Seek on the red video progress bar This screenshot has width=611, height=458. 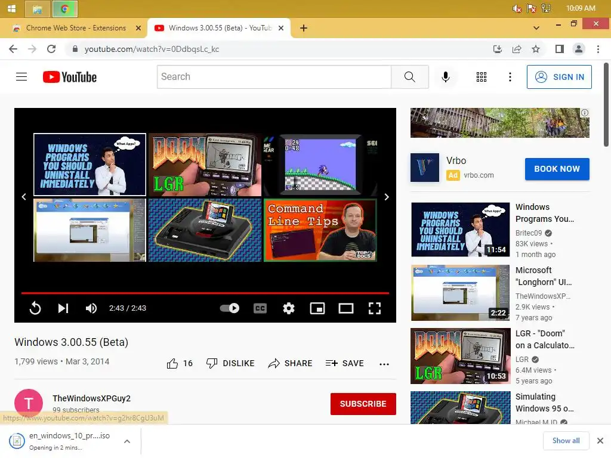205,292
